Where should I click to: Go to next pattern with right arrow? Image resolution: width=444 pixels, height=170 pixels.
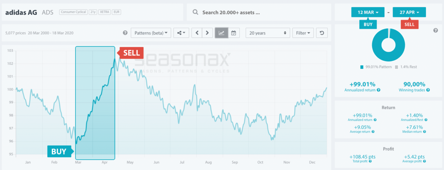pos(208,33)
